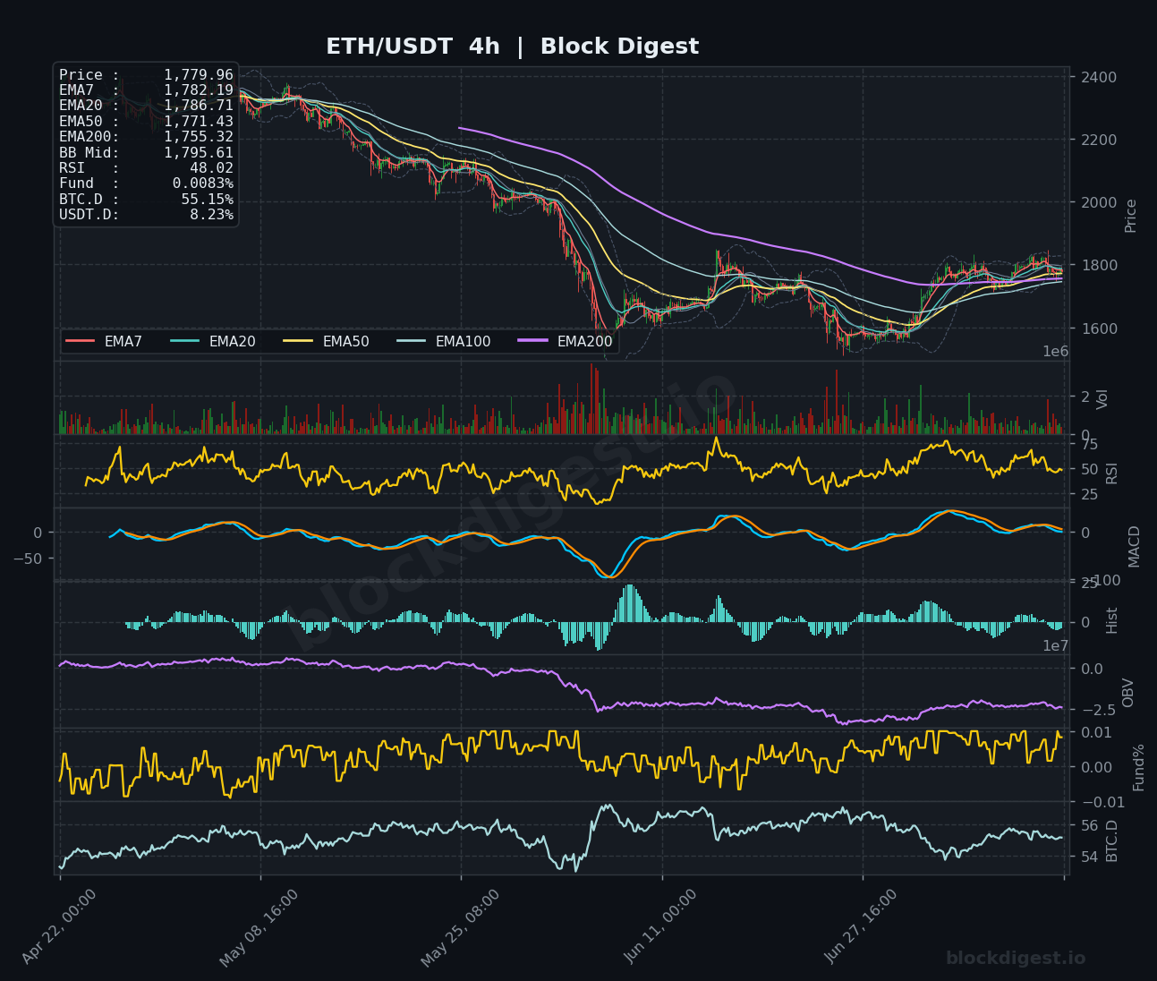Click the 2400 price axis tick
Screen dimensions: 1157x981
pyautogui.click(x=1099, y=77)
